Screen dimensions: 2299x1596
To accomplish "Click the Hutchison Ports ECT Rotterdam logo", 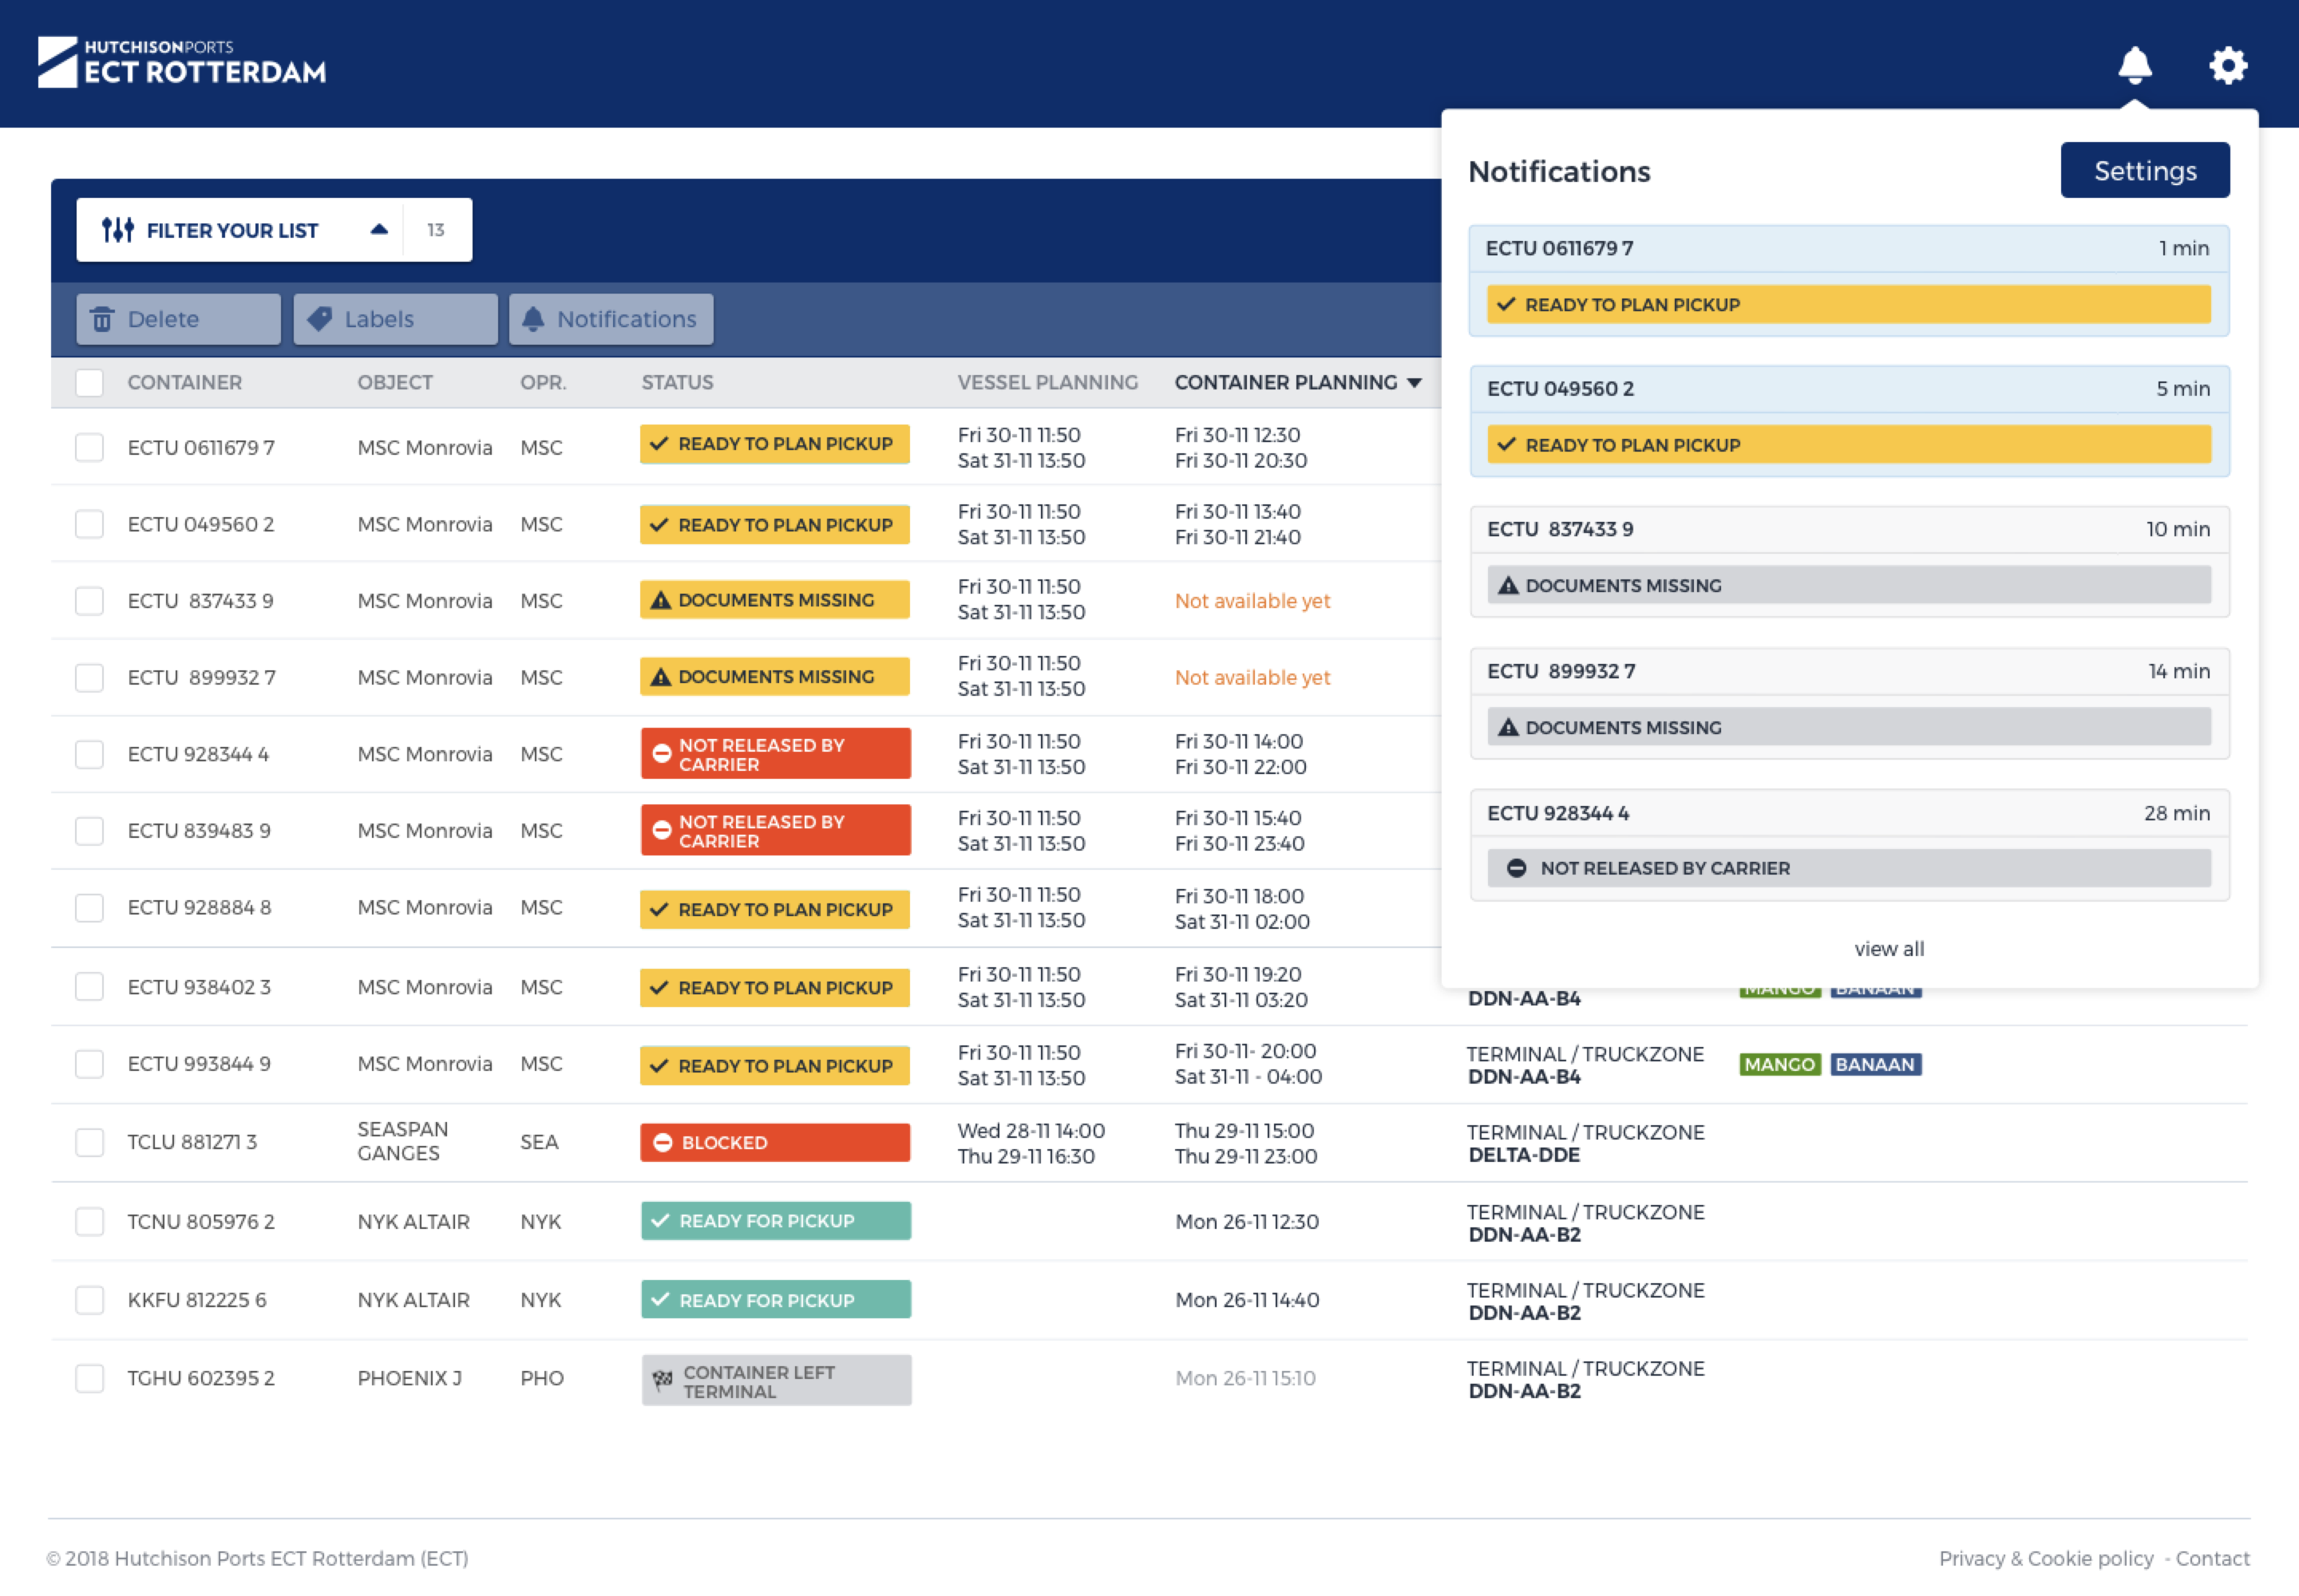I will [182, 62].
